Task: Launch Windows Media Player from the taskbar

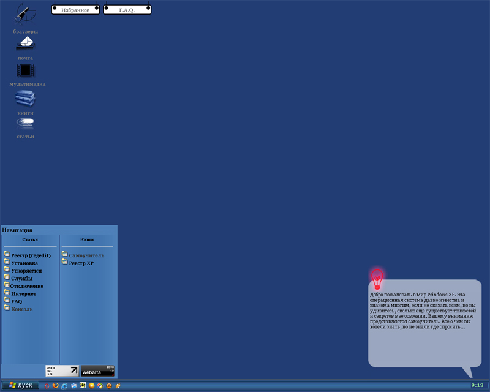Action: tap(100, 386)
